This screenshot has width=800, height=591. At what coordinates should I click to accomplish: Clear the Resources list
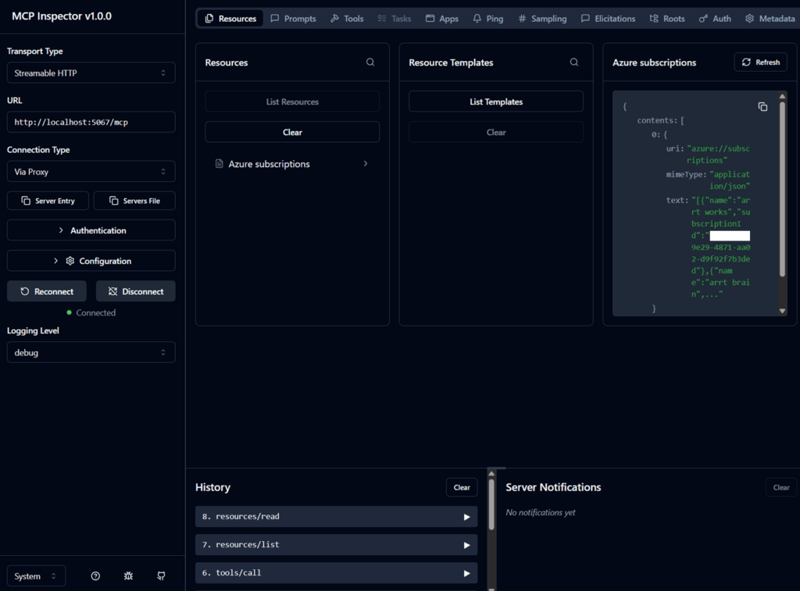tap(292, 132)
